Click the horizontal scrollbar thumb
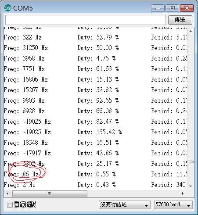198x215 pixels. coord(50,193)
